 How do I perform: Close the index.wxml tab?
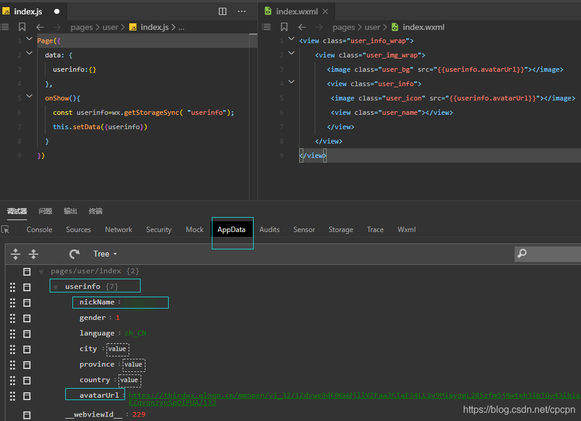click(326, 11)
